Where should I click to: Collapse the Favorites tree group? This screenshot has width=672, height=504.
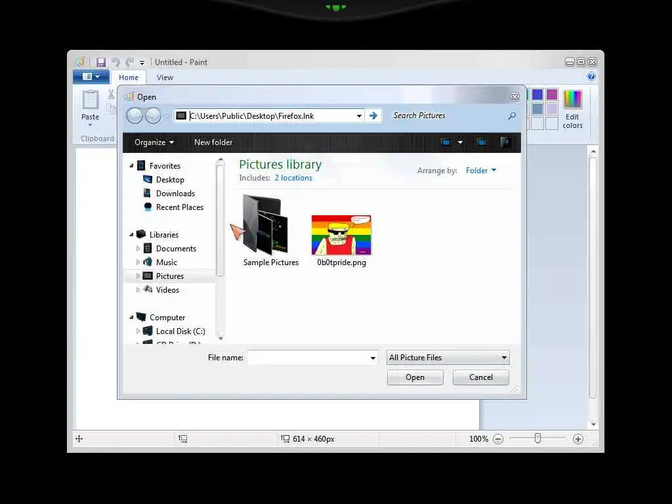pos(131,166)
